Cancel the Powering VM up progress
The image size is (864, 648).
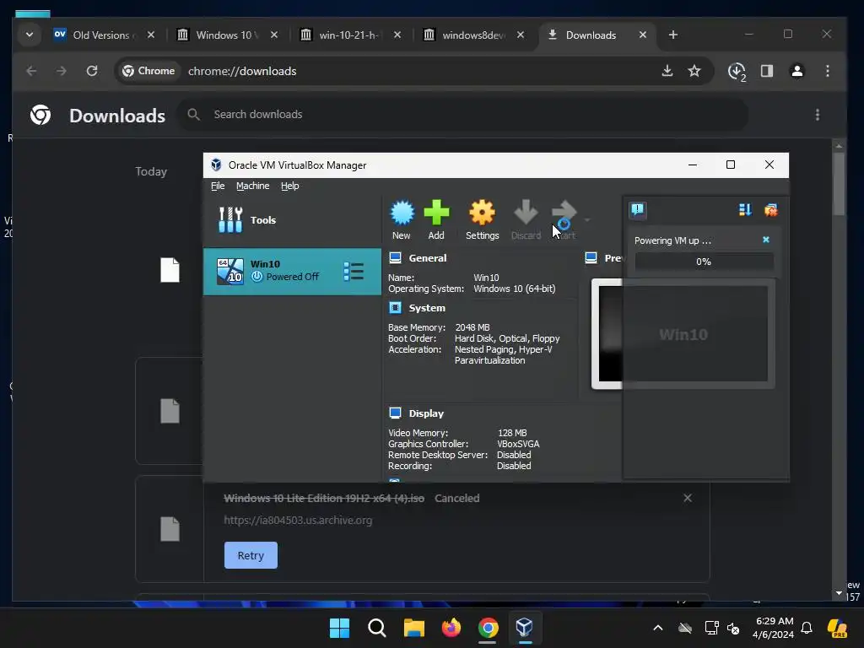tap(766, 240)
